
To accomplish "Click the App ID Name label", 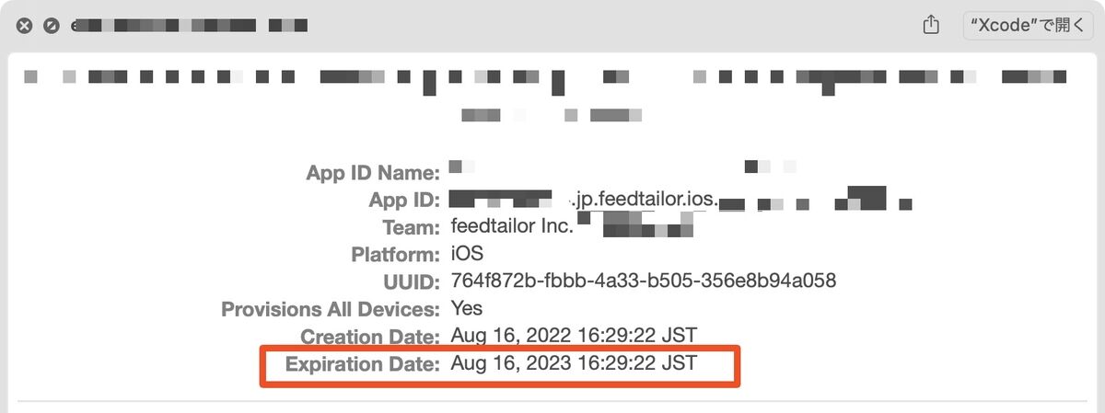I will [x=373, y=172].
